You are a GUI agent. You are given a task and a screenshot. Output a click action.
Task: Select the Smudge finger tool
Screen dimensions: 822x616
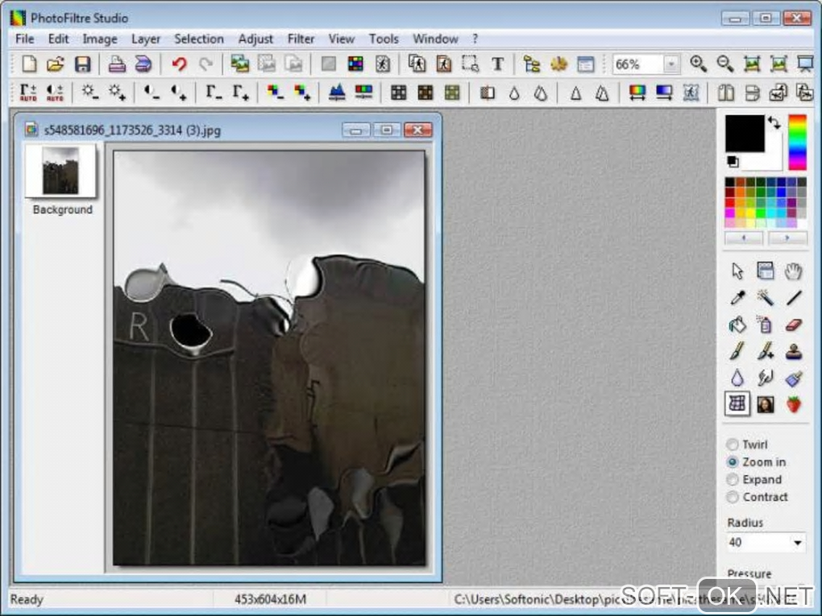[765, 378]
